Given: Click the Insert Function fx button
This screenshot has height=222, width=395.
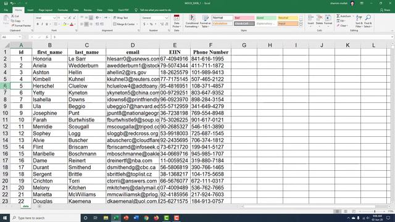Looking at the screenshot, I should pos(47,37).
